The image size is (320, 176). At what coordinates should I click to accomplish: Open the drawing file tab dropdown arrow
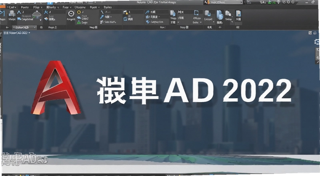point(35,27)
